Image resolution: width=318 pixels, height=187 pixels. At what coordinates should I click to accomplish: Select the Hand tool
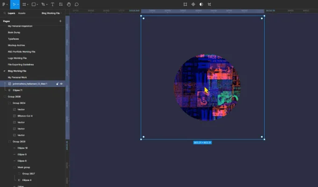[69, 4]
